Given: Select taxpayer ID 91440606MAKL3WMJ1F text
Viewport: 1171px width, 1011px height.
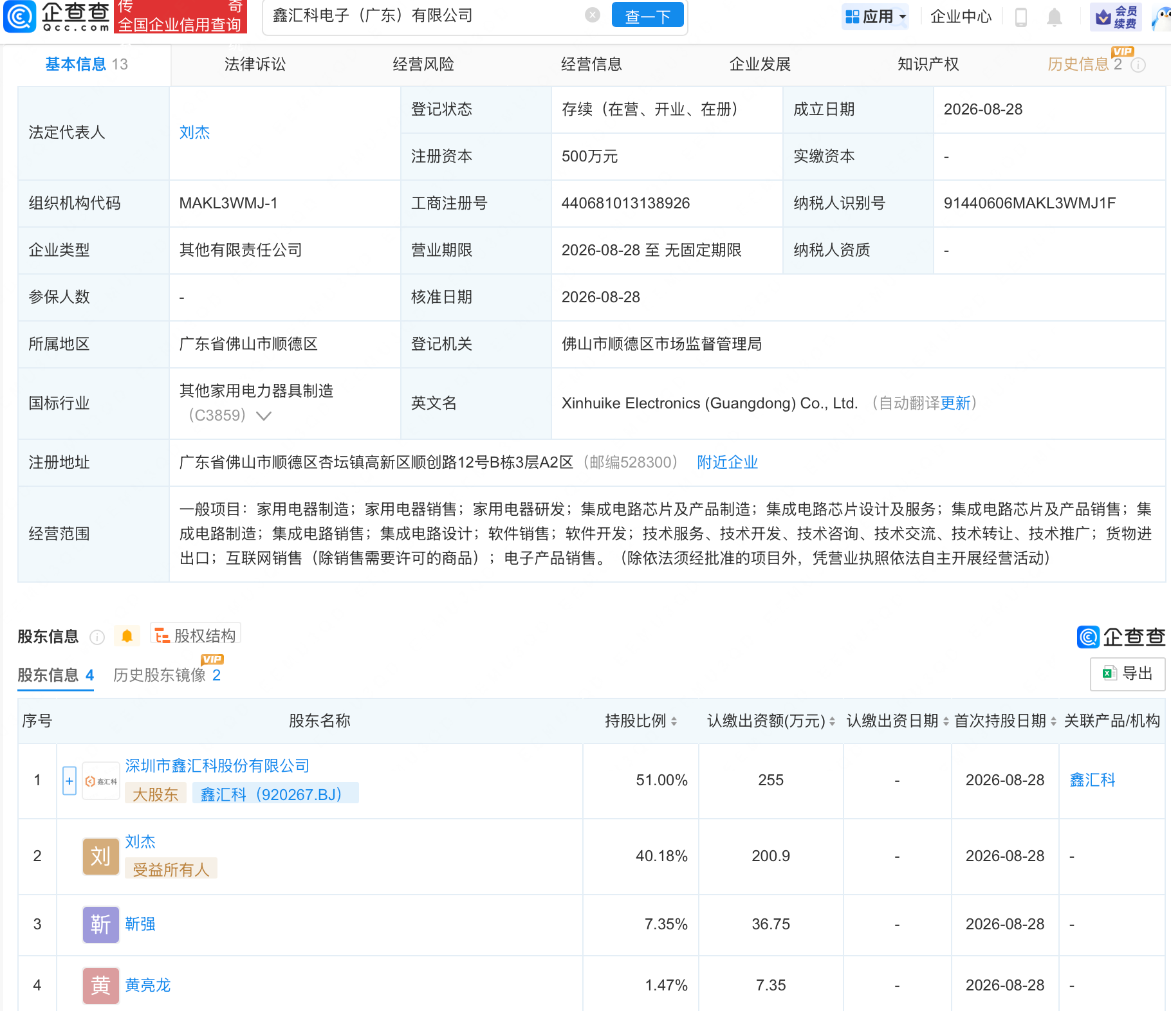Looking at the screenshot, I should (1029, 203).
